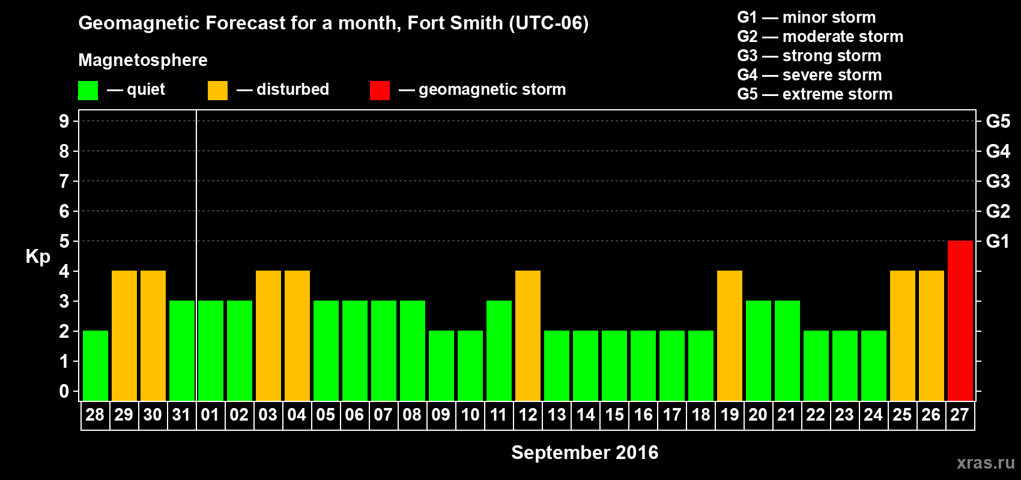Screen dimensions: 1021x480
Task: Click the orange bar for day 12
Action: pos(528,335)
